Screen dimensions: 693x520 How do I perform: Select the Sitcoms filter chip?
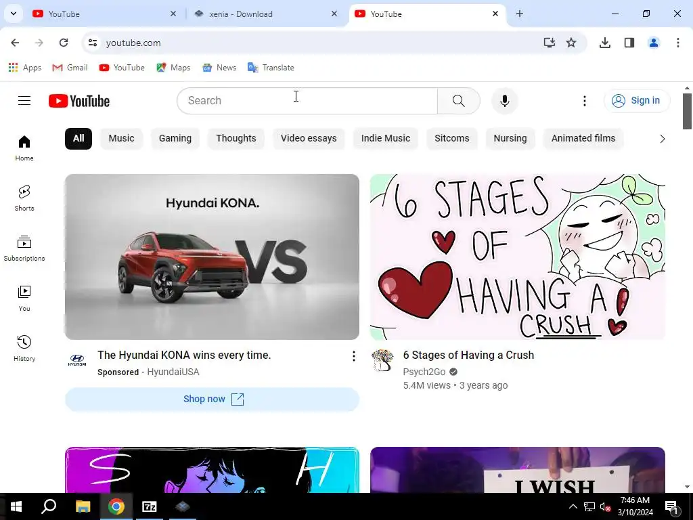[x=451, y=138]
